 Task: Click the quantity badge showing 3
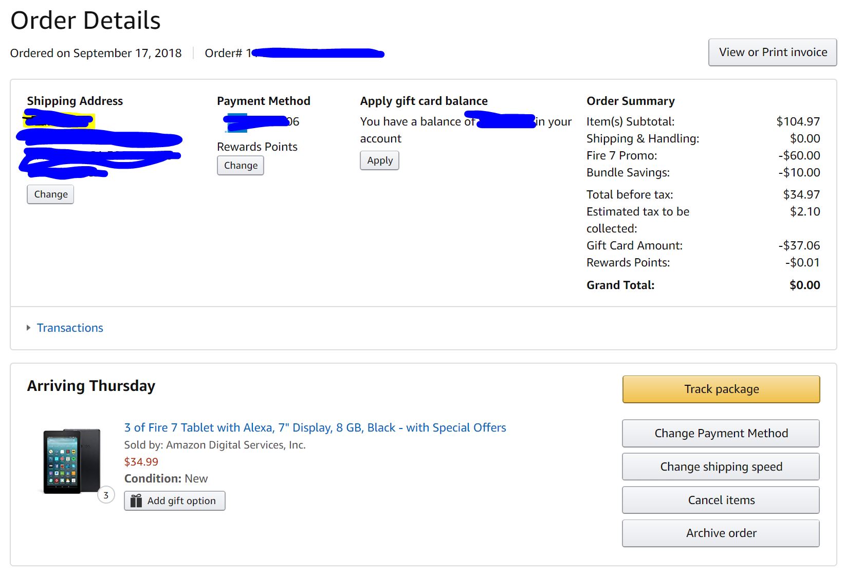pyautogui.click(x=106, y=495)
